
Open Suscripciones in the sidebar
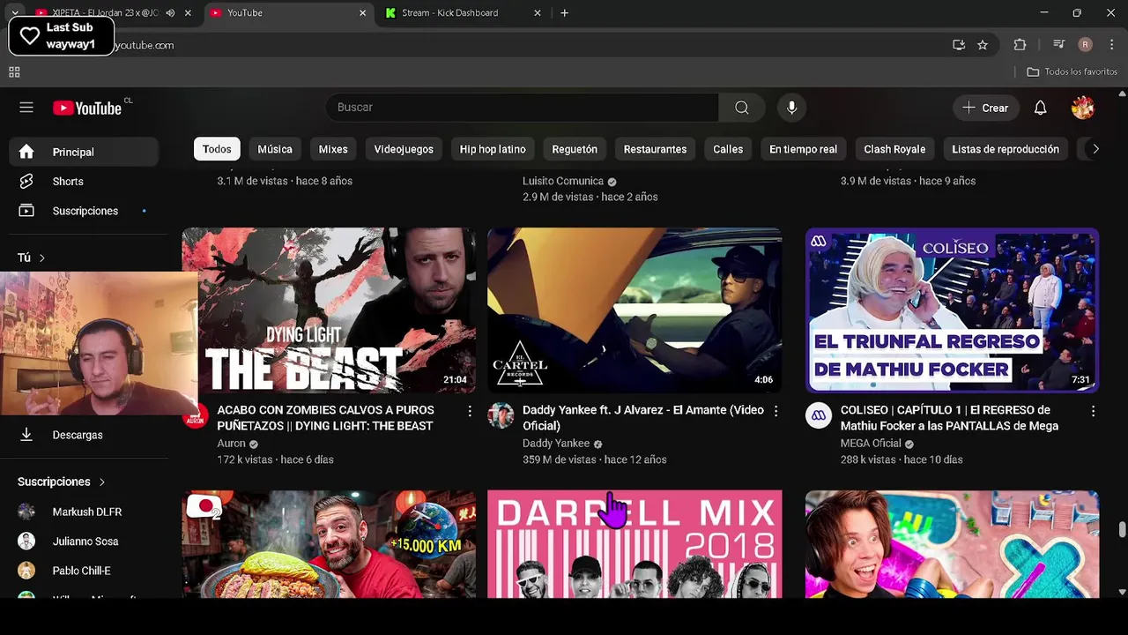[84, 211]
